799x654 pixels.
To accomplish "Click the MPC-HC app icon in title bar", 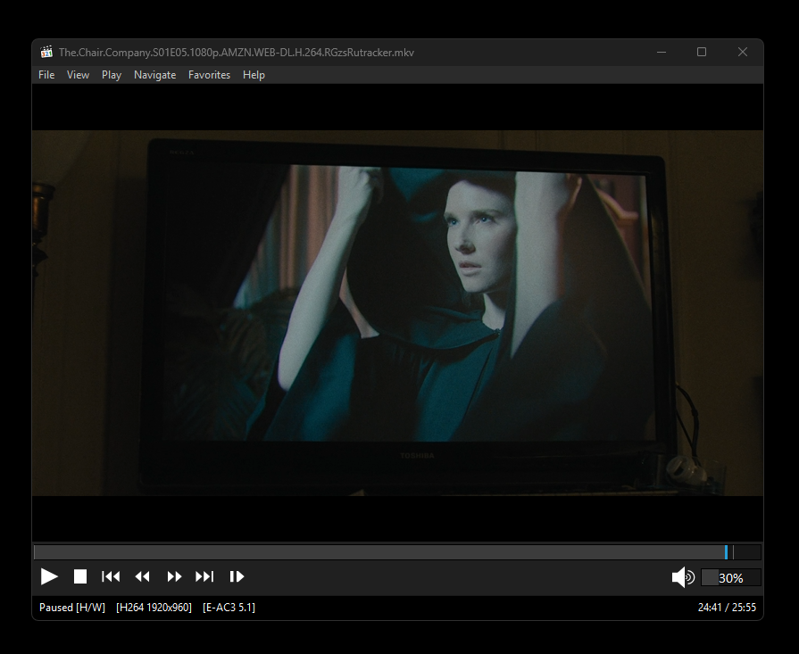I will [46, 52].
